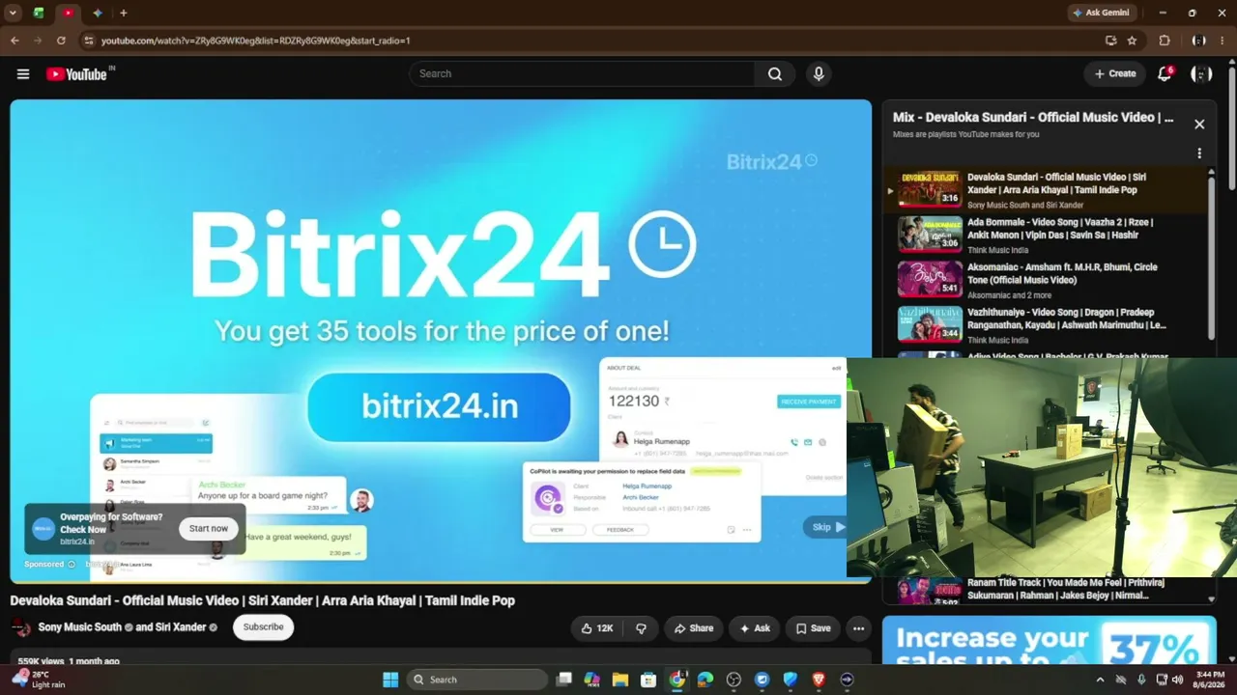
Task: Start voice search with the microphone
Action: point(819,74)
